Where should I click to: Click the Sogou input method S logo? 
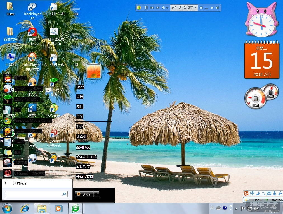pyautogui.click(x=246, y=193)
